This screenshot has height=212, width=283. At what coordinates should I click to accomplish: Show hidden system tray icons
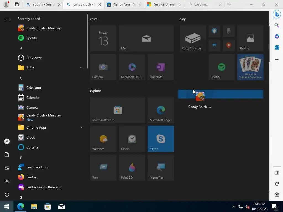(x=234, y=206)
